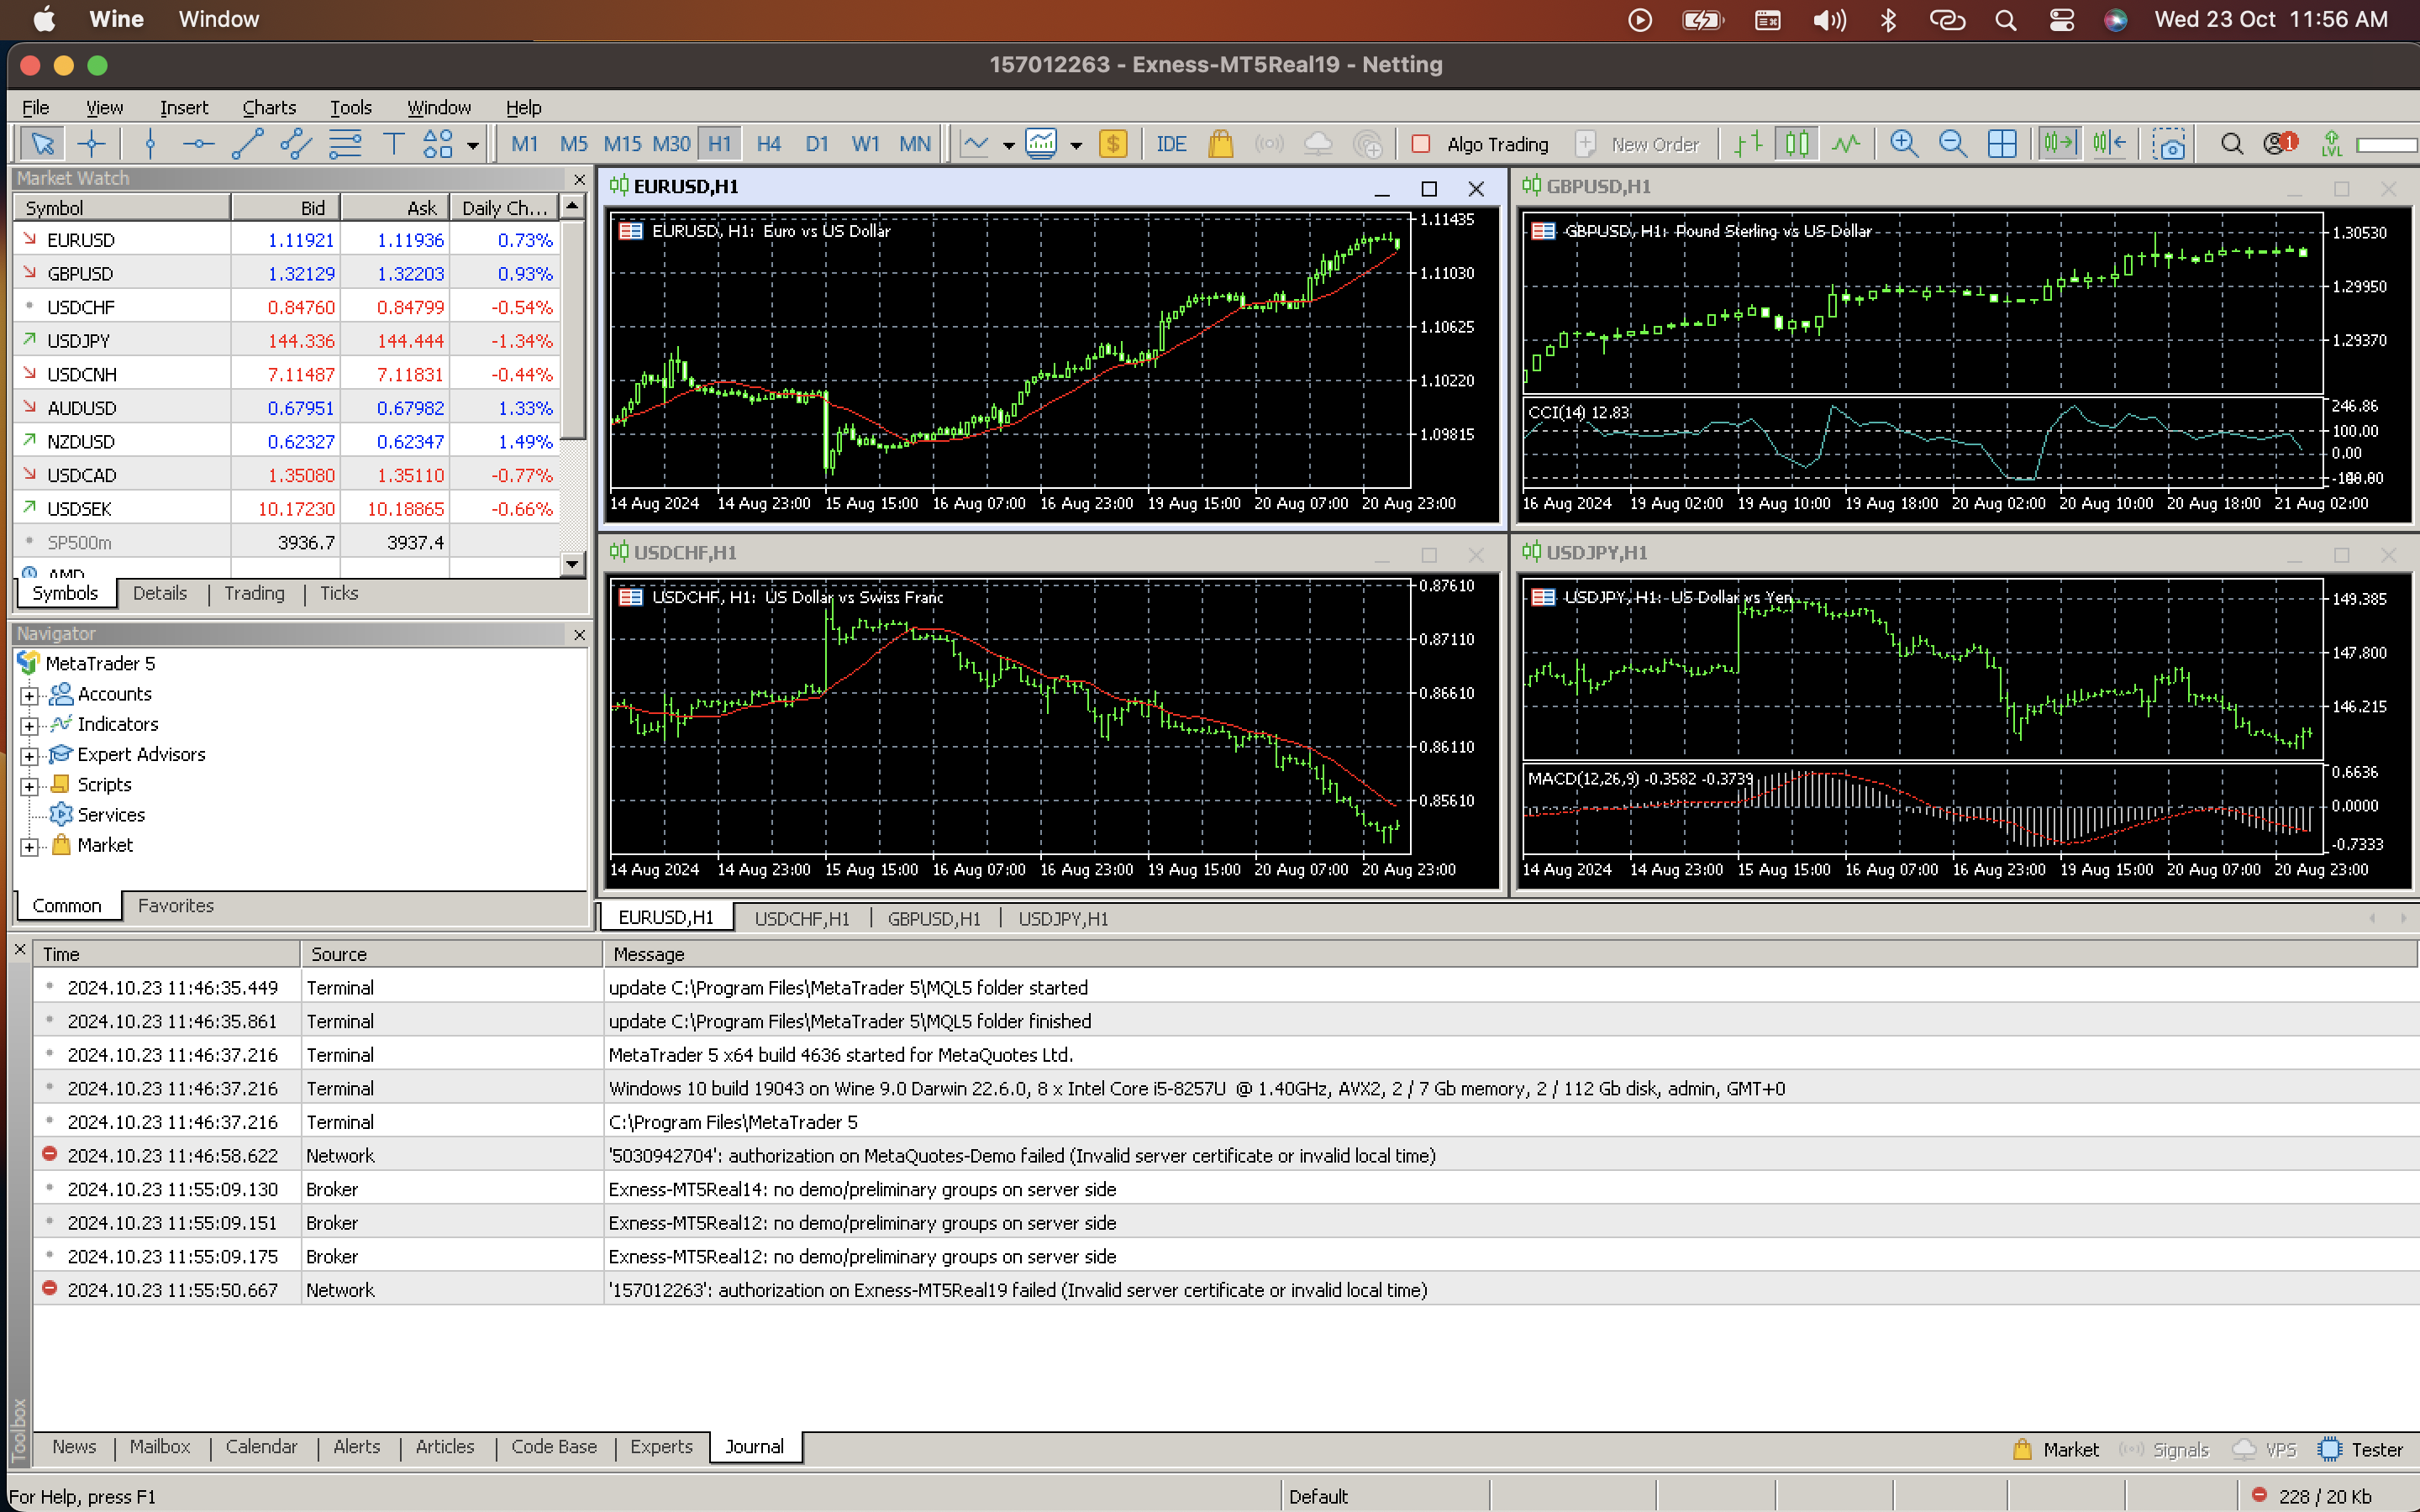Select the text label tool

coord(393,144)
